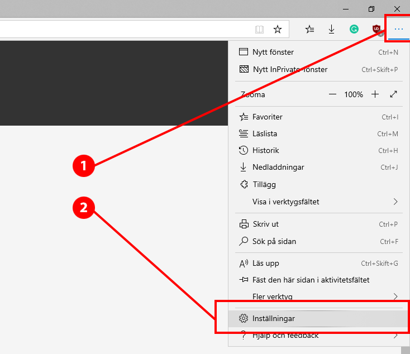Toggle Reading view book icon
410x354 pixels.
[259, 29]
